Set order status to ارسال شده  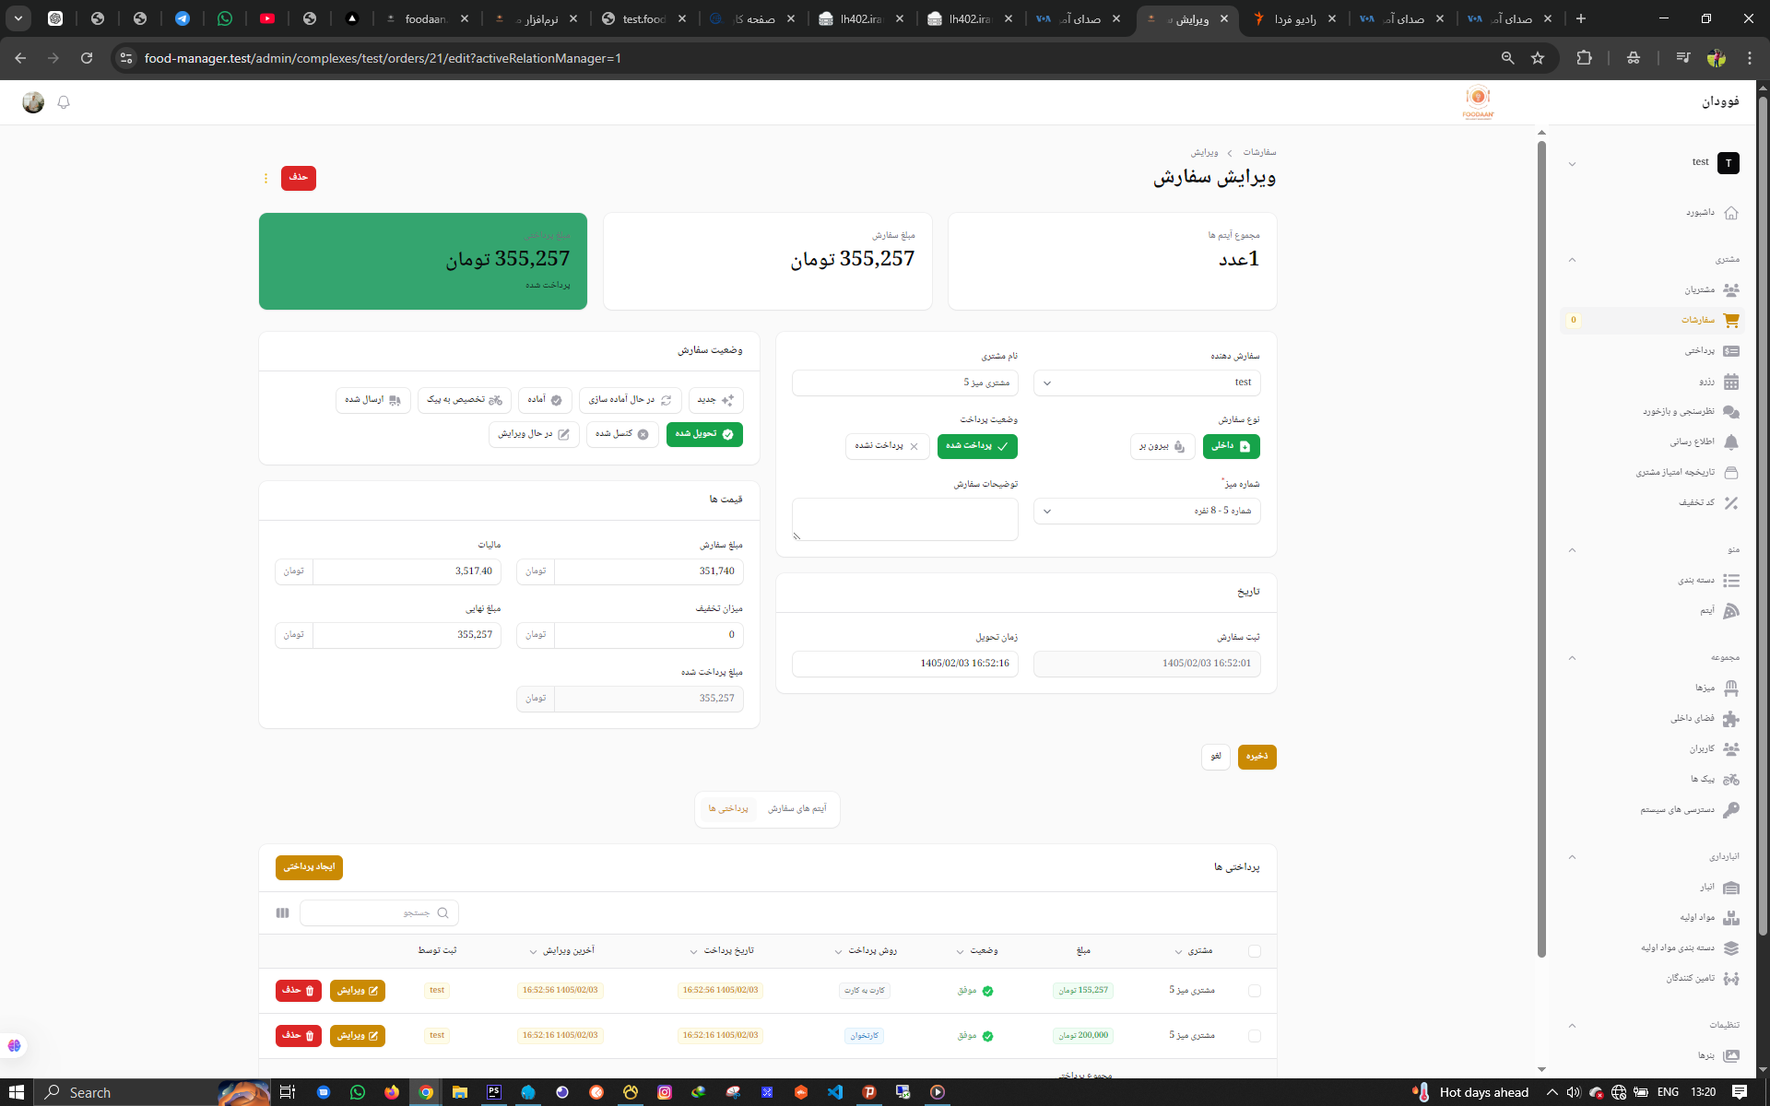373,400
